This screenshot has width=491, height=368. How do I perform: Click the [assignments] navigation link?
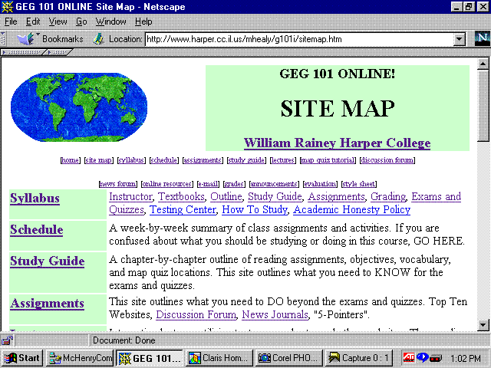pos(203,160)
